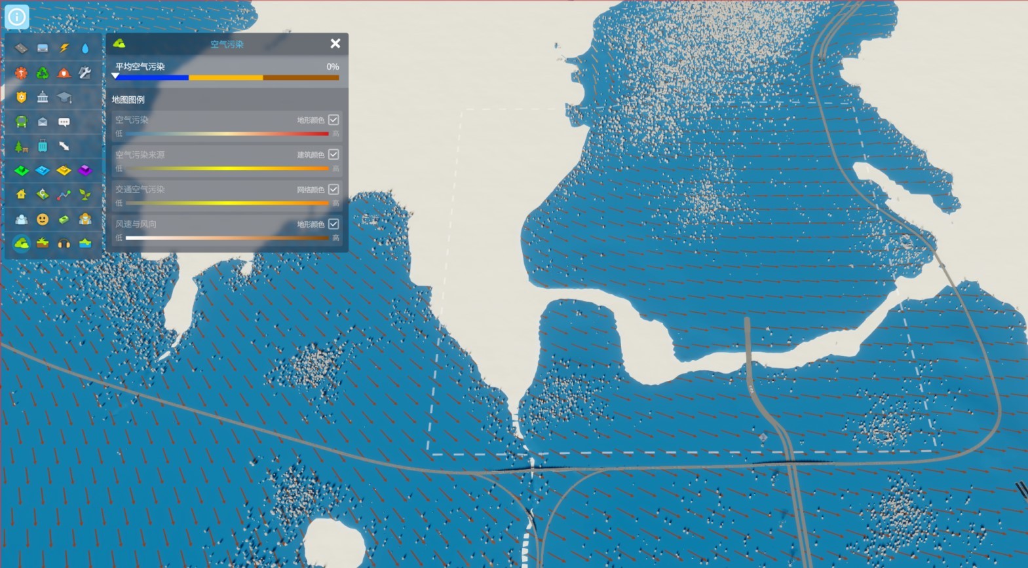This screenshot has height=568, width=1028.
Task: Select the residential green zone icon
Action: point(21,171)
